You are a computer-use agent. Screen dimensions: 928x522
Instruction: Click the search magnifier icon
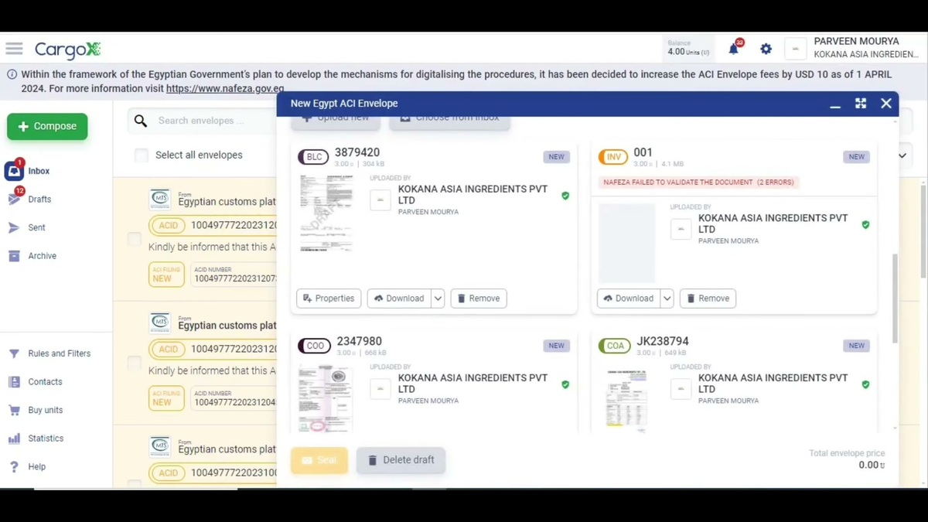141,121
